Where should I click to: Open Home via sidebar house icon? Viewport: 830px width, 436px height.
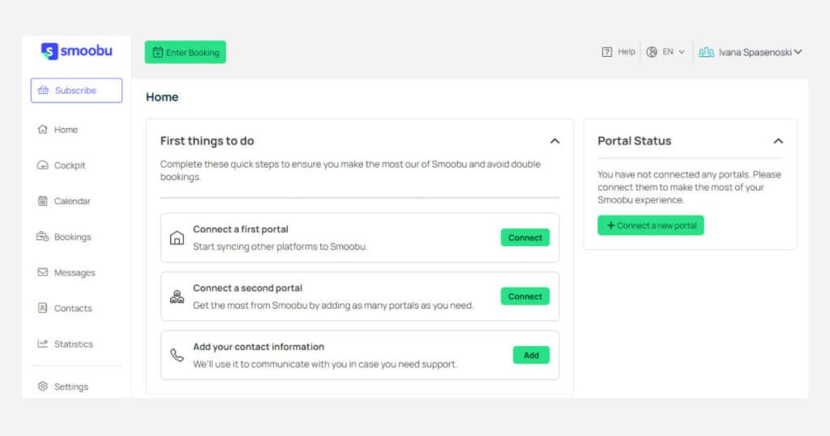click(42, 130)
